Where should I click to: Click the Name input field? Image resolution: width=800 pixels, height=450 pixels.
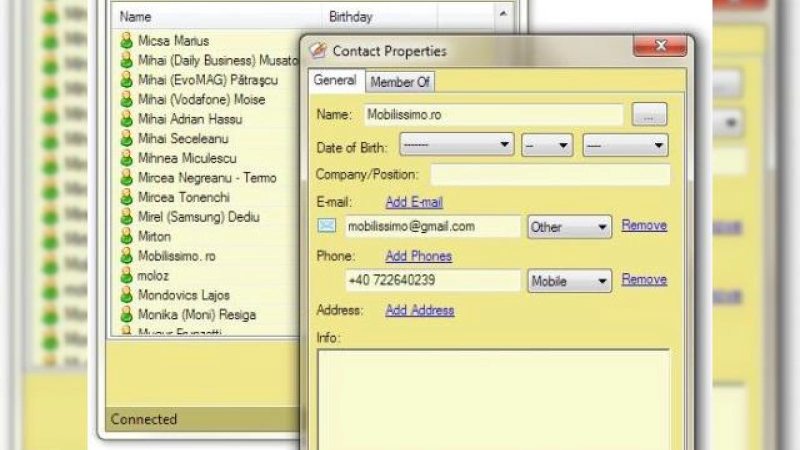pyautogui.click(x=493, y=114)
